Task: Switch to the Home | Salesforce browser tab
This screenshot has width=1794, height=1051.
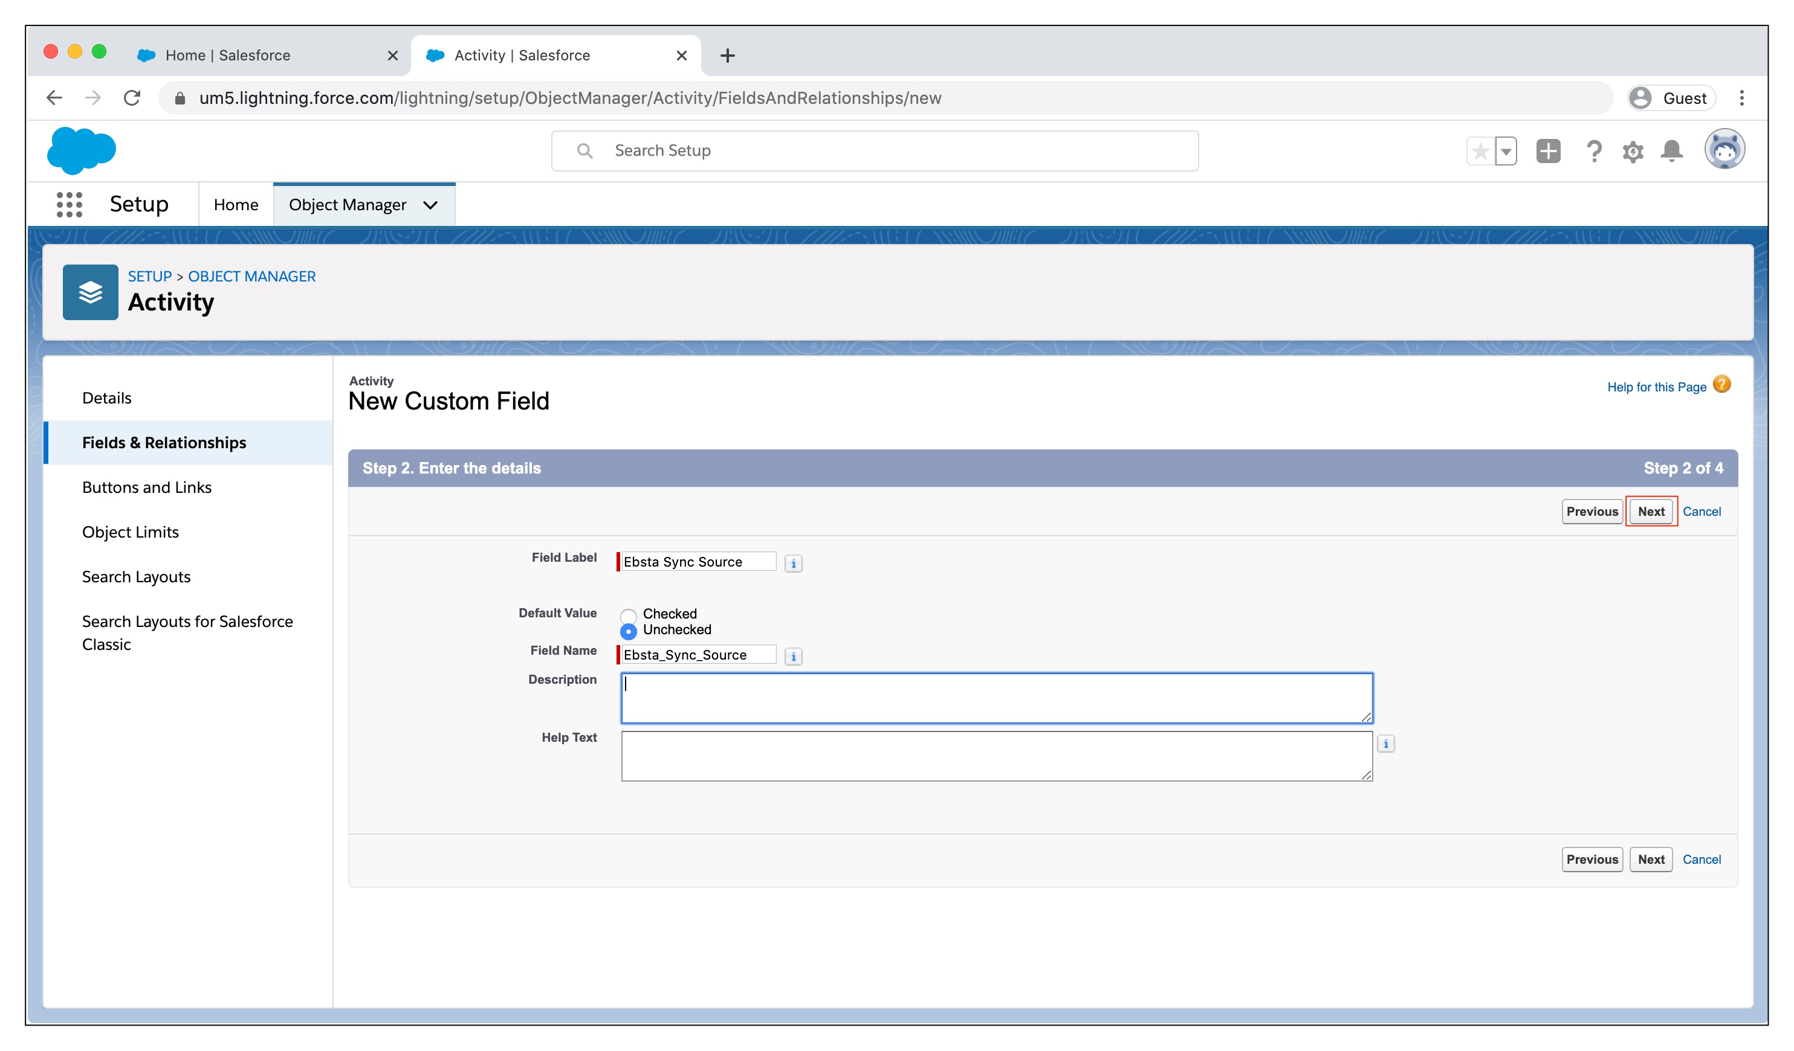Action: tap(228, 56)
